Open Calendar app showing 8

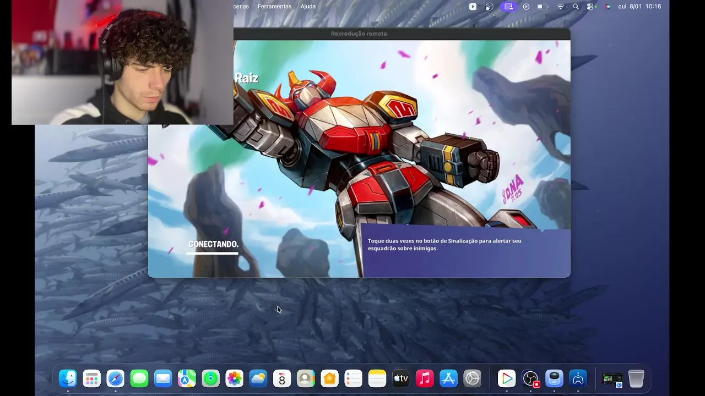click(x=282, y=378)
